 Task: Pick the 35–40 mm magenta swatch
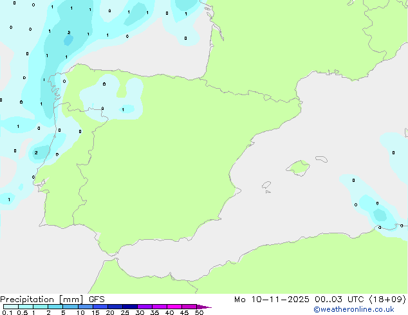point(159,307)
